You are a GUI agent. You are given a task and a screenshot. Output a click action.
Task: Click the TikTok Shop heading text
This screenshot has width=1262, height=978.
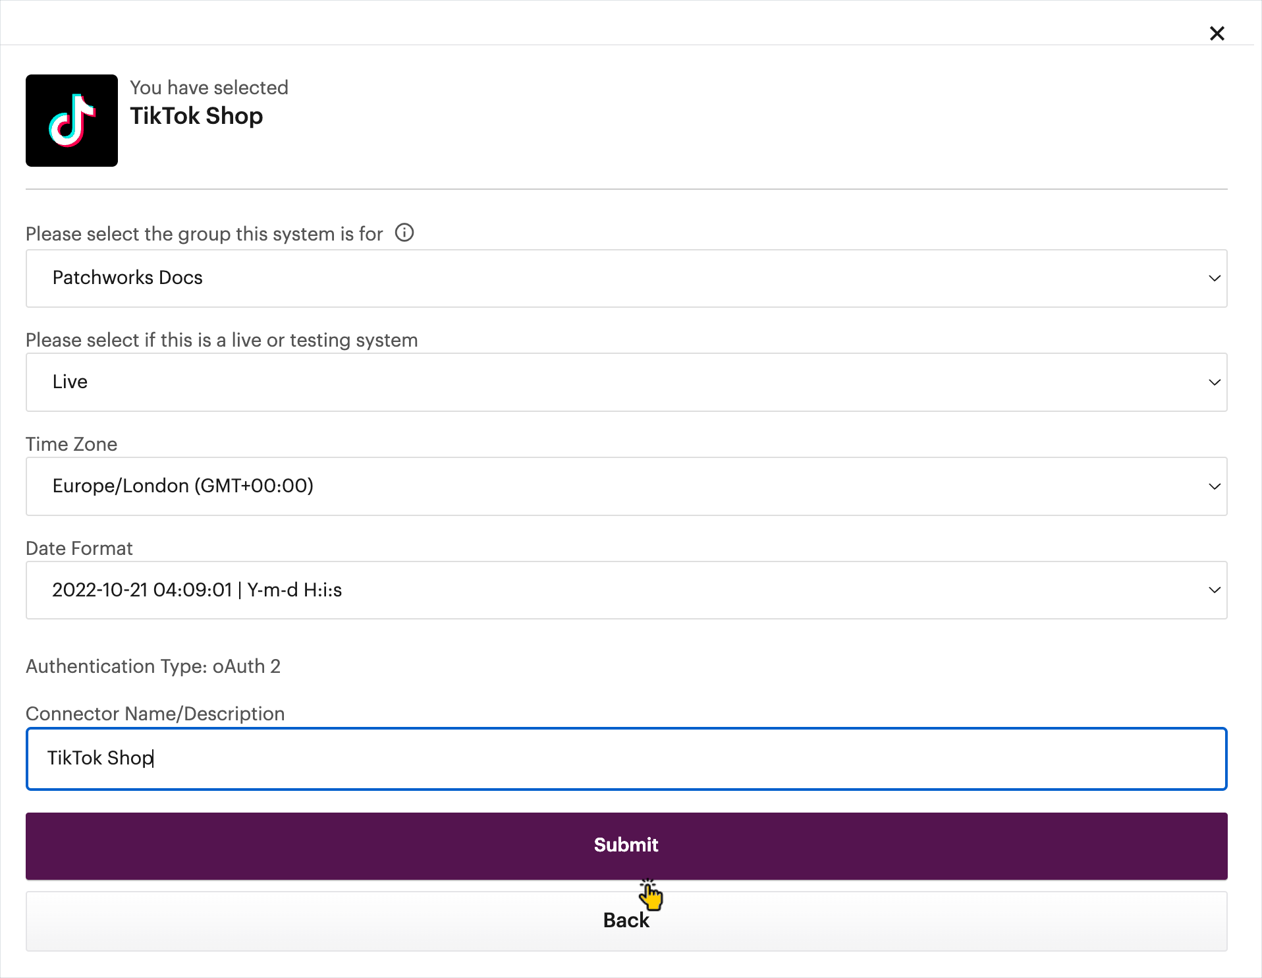(x=196, y=116)
